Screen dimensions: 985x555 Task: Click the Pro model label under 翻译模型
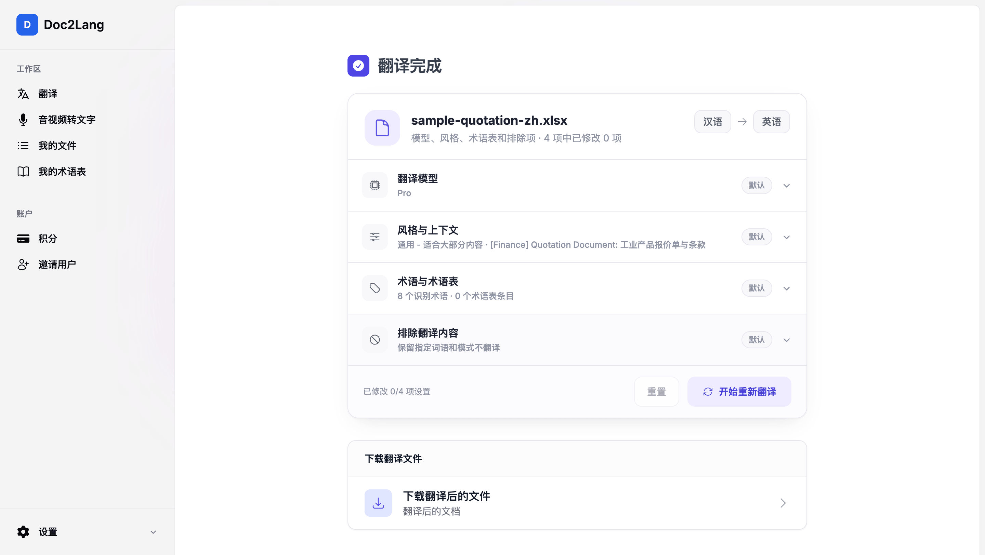(404, 193)
